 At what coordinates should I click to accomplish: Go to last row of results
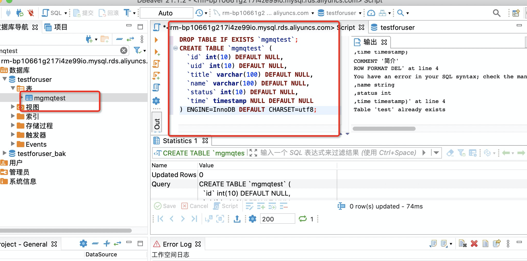pyautogui.click(x=194, y=219)
